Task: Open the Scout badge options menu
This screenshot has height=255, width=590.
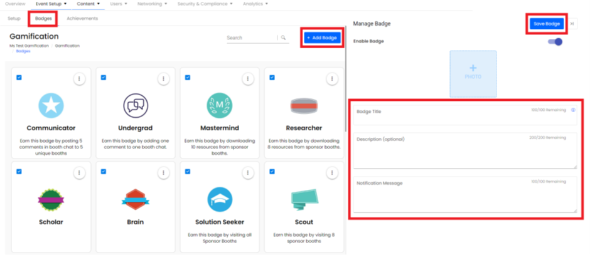Action: point(331,172)
